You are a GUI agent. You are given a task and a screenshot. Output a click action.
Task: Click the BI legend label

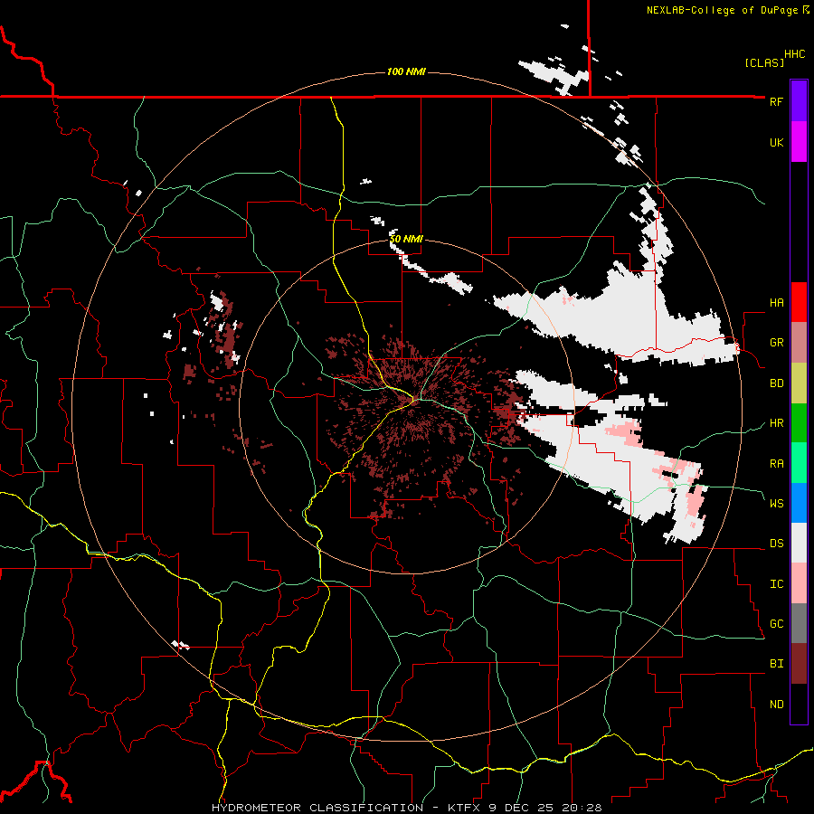click(x=776, y=664)
